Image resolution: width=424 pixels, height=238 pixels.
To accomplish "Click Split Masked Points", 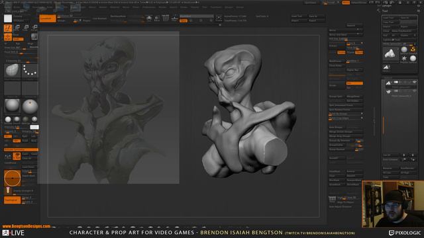I will point(346,110).
